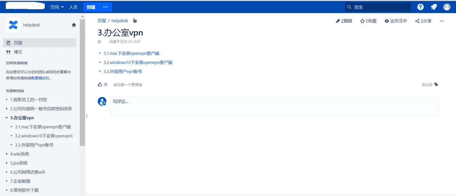456x196 pixels.
Task: Open 7.企业邮箱 page in tree
Action: (x=20, y=181)
